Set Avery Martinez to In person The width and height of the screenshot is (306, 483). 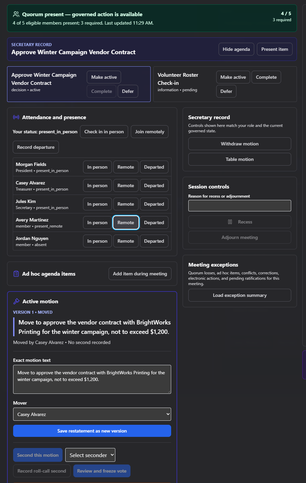[x=98, y=222]
